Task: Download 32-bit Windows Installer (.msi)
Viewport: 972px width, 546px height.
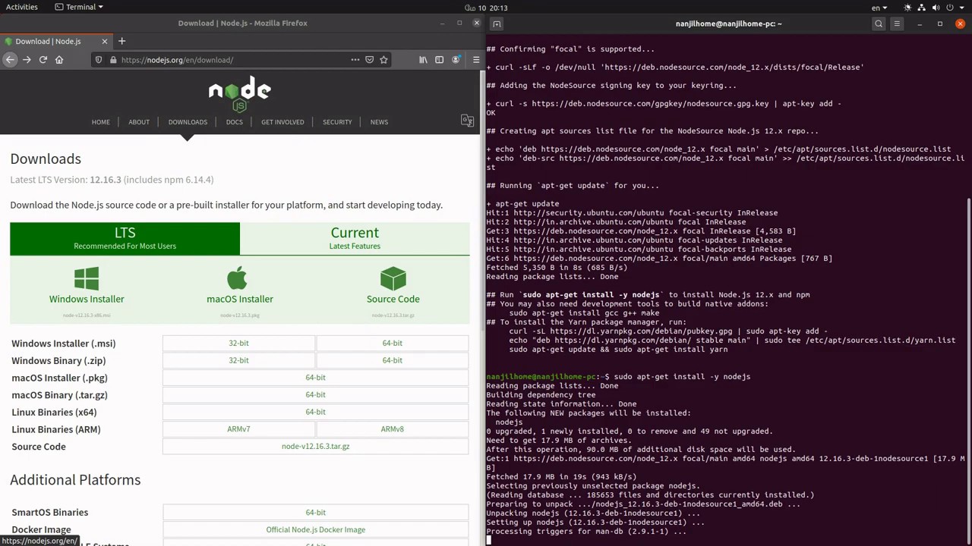Action: (238, 344)
